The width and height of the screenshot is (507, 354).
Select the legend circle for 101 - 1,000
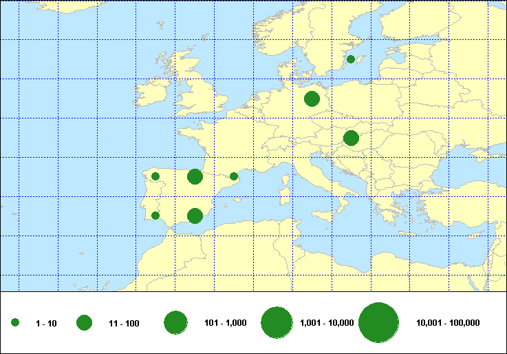pos(176,322)
